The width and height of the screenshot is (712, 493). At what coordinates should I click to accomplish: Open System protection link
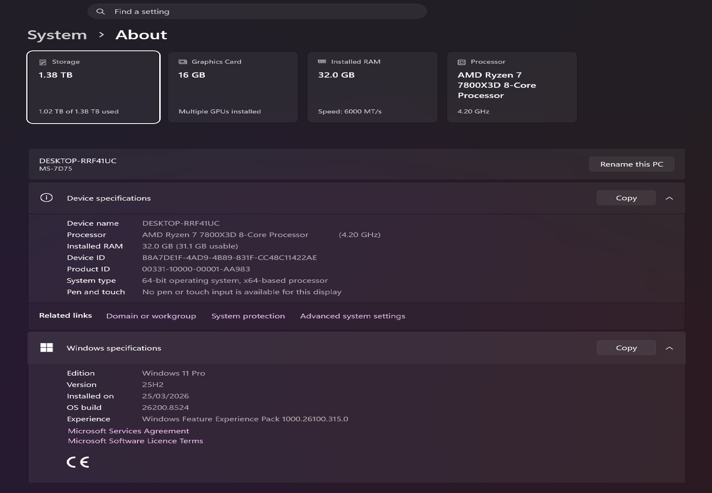click(248, 316)
